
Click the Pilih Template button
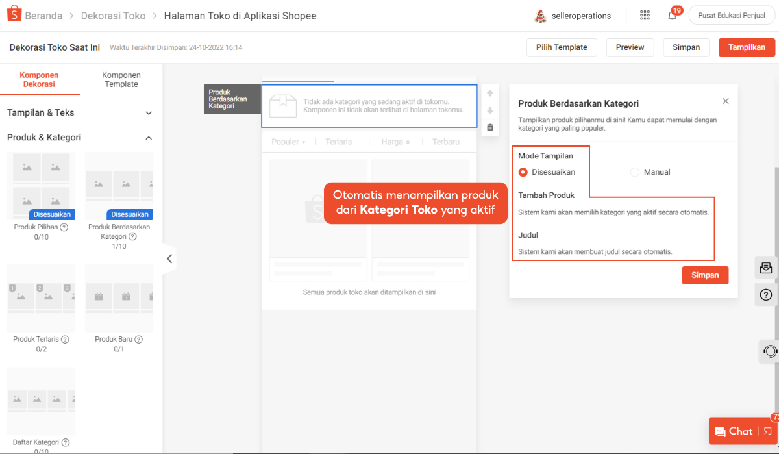(562, 47)
